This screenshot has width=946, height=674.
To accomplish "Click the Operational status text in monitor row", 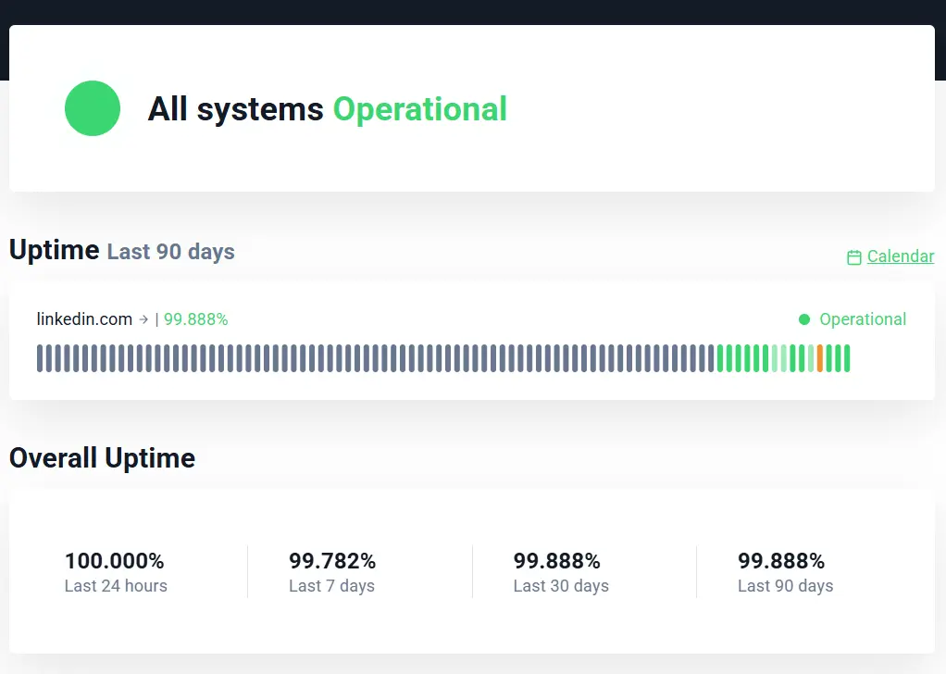I will (863, 319).
